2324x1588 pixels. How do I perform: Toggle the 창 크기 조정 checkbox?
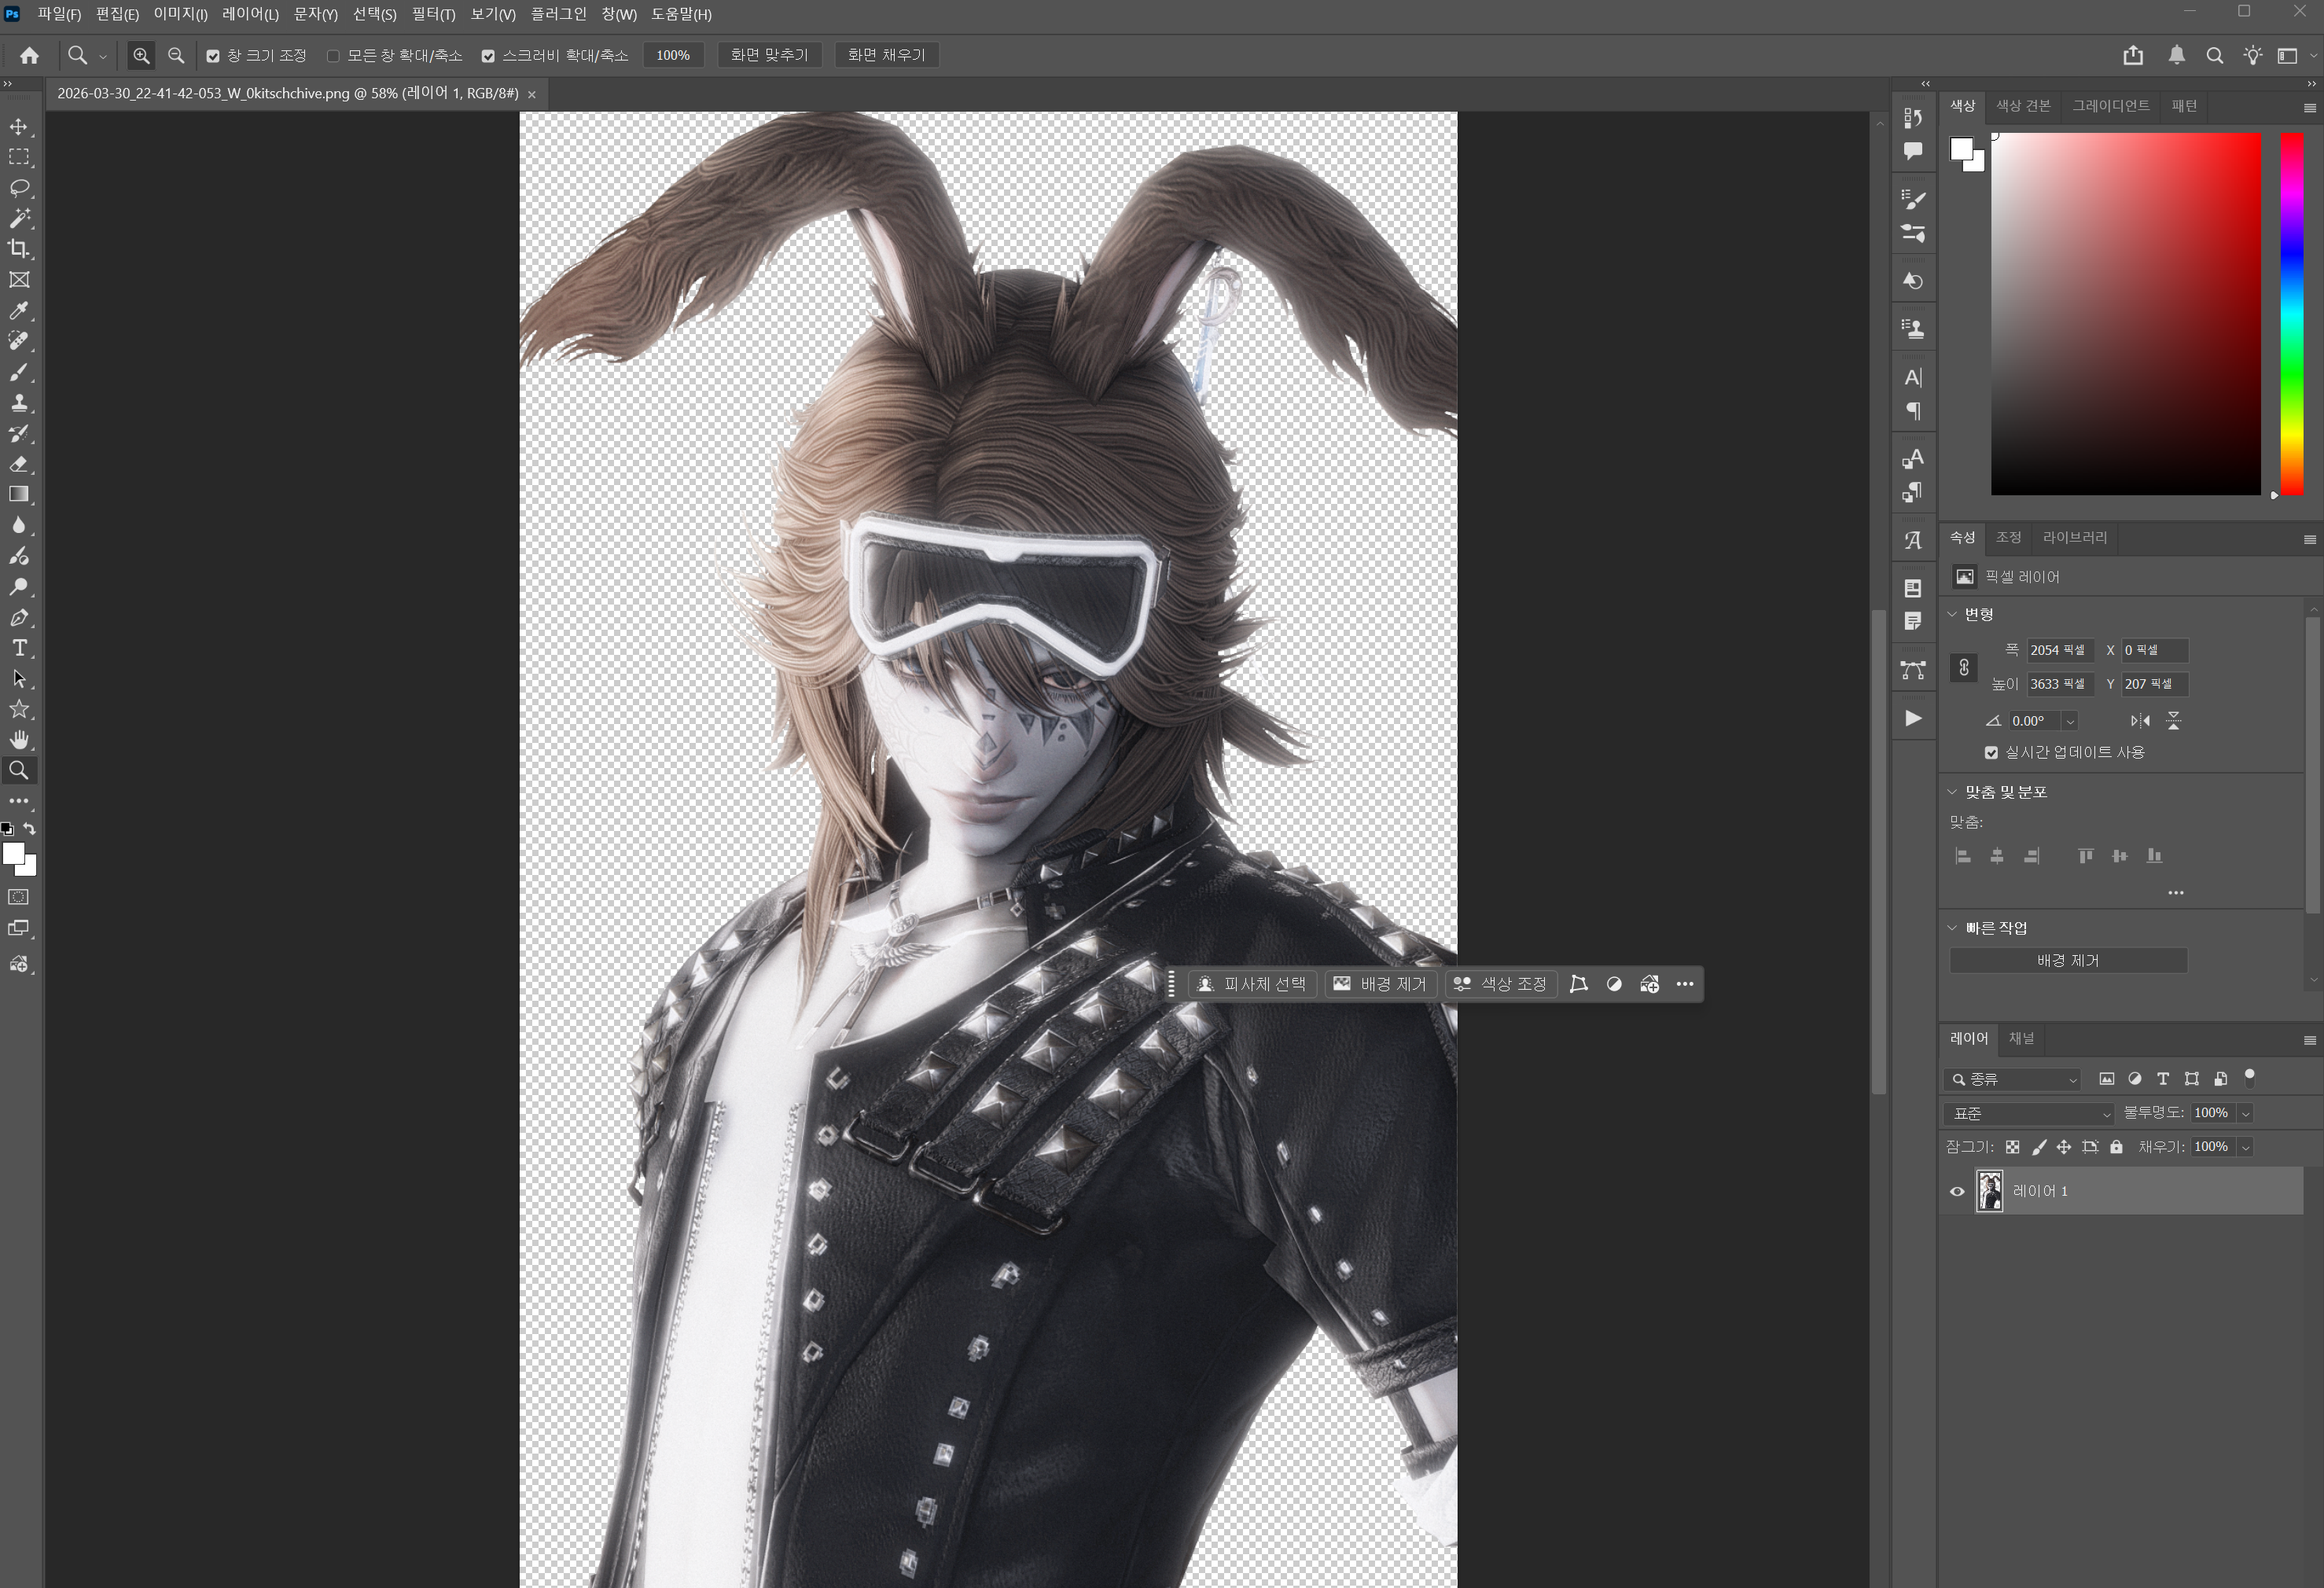[213, 56]
